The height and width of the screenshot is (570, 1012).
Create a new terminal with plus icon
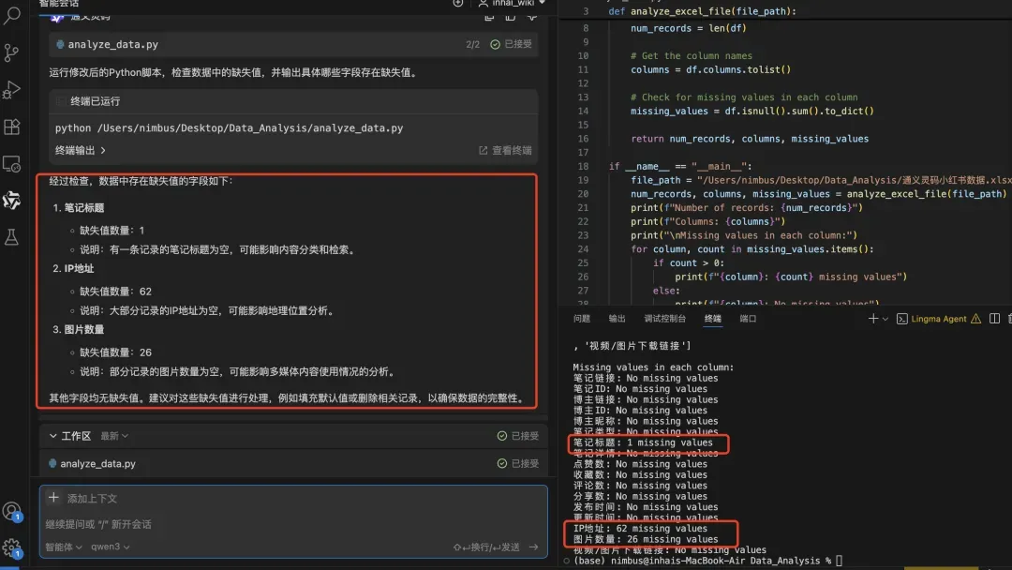pyautogui.click(x=872, y=318)
